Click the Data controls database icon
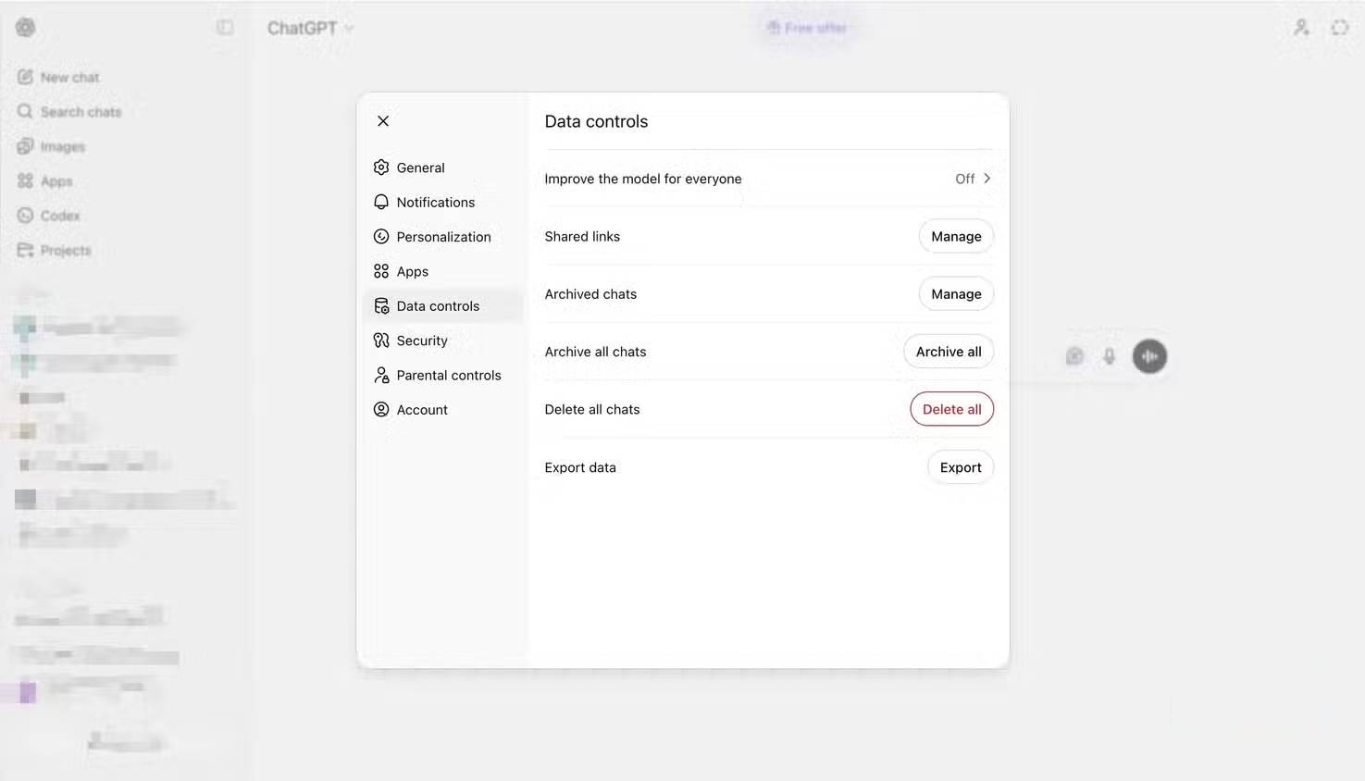 pyautogui.click(x=381, y=306)
